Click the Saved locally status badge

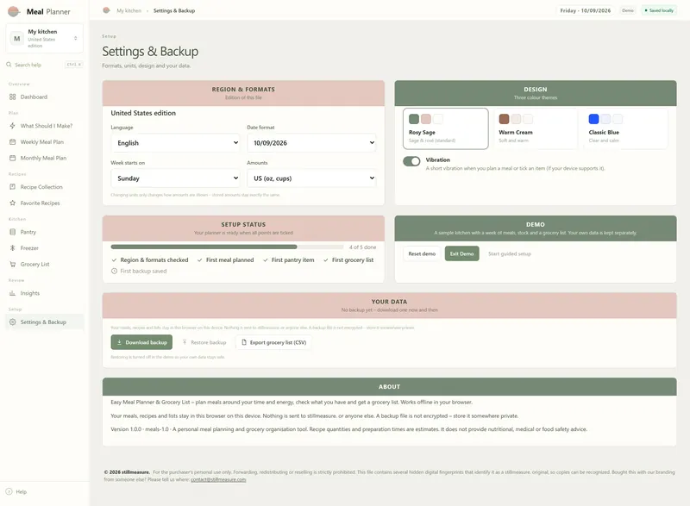659,10
